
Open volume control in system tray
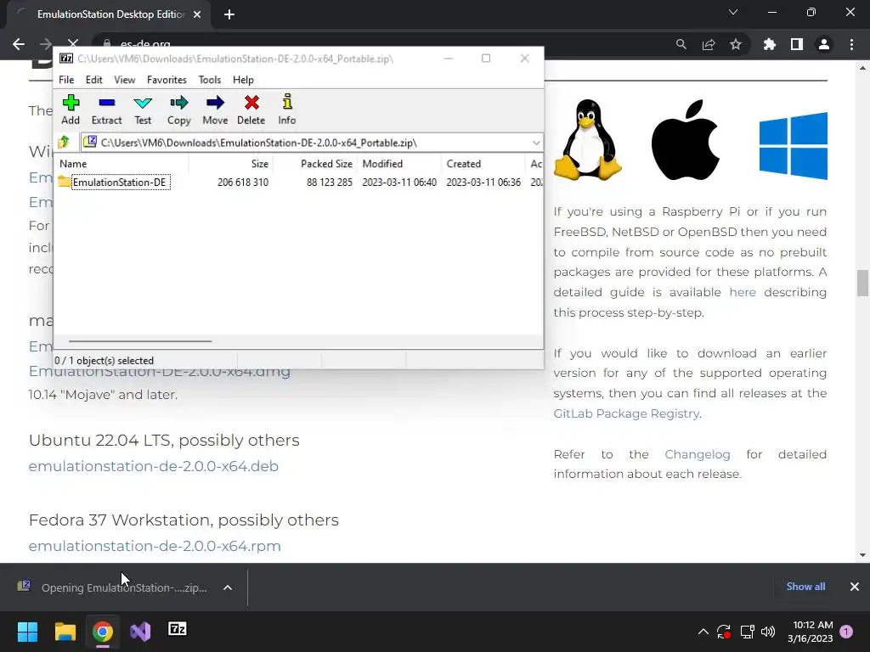pos(768,632)
